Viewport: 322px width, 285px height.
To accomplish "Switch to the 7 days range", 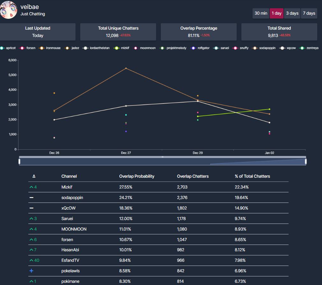I will (x=309, y=13).
